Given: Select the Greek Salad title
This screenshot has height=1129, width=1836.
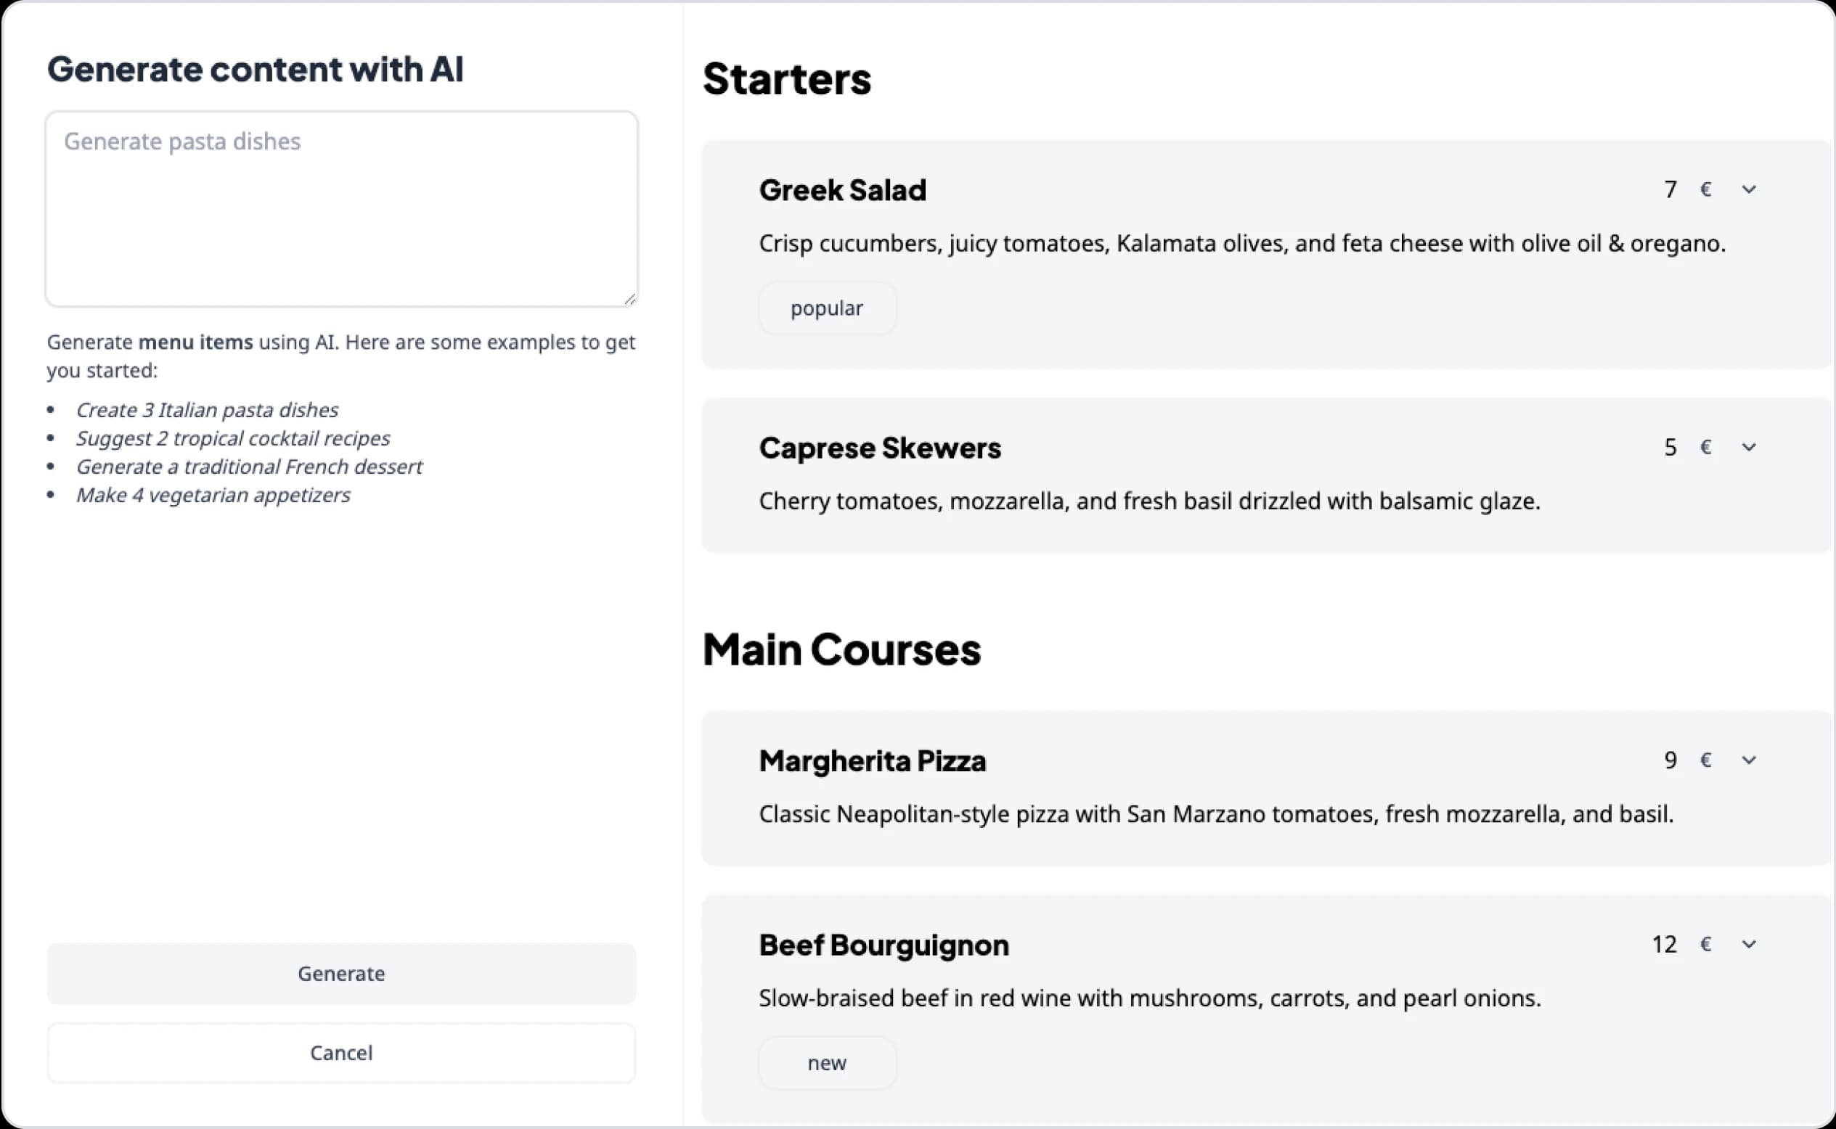Looking at the screenshot, I should click(x=843, y=190).
